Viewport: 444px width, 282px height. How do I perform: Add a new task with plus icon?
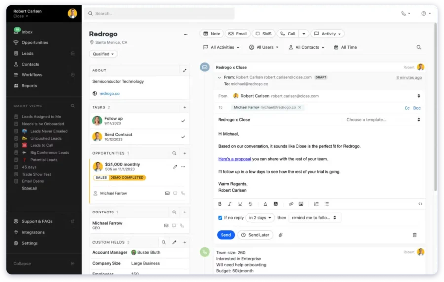point(185,107)
